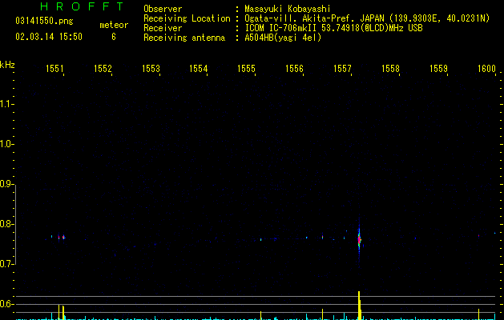Click the 1551 time axis marker
The height and width of the screenshot is (320, 504).
tap(54, 68)
